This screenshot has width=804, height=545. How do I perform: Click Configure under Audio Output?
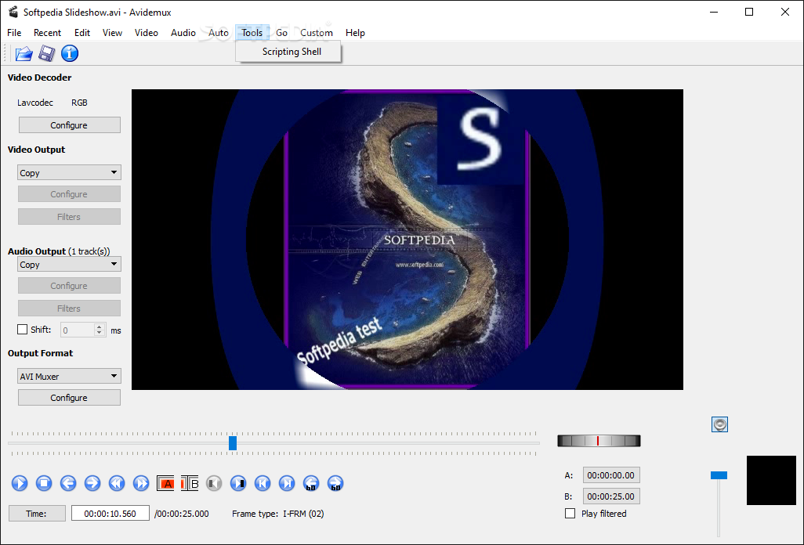click(69, 286)
